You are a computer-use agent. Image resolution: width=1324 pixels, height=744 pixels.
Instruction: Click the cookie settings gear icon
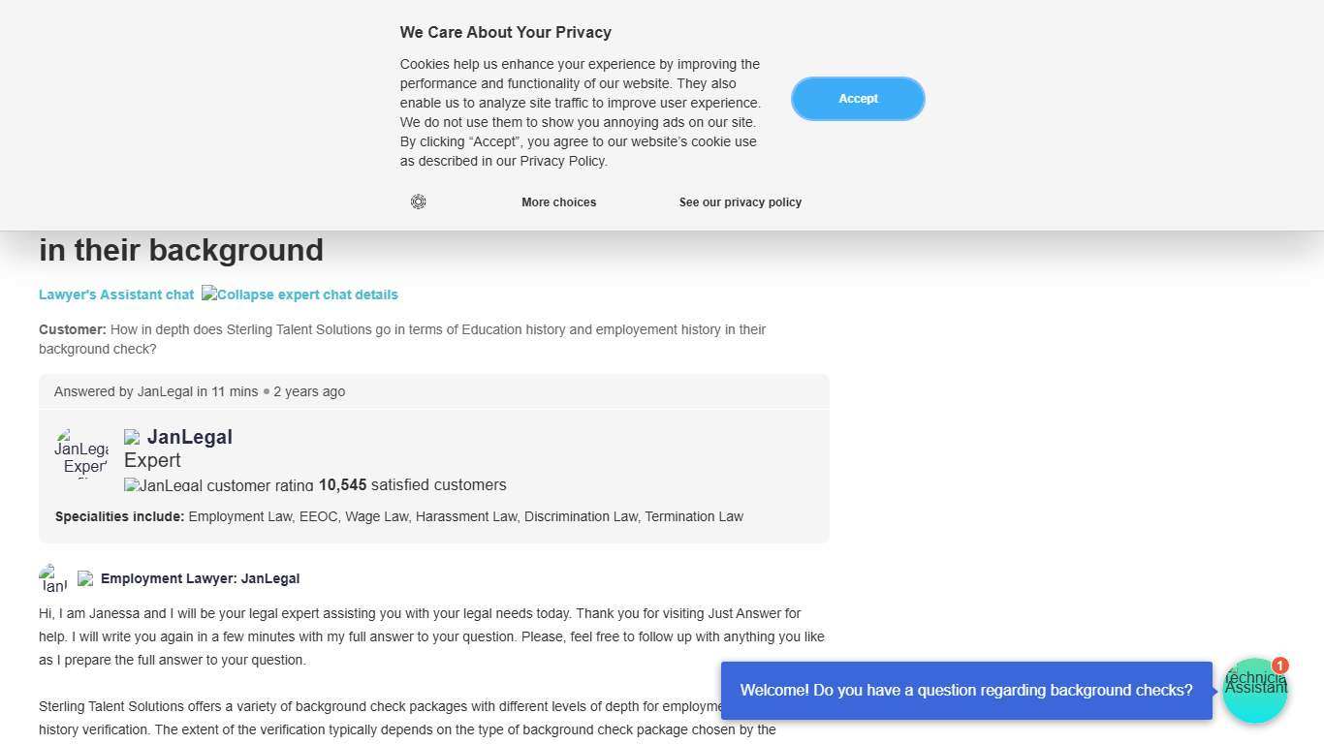pos(419,201)
